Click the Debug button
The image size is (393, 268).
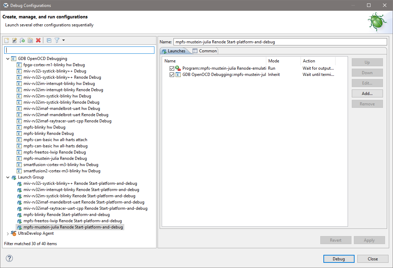339,259
